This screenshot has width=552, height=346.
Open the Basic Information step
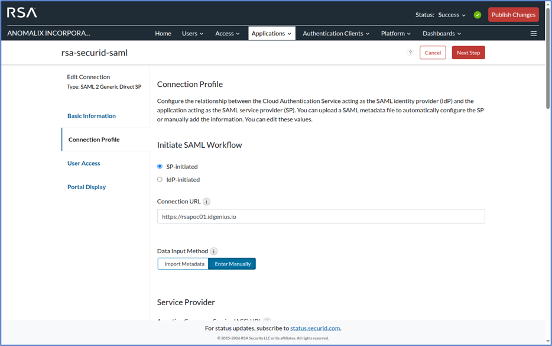(x=92, y=116)
